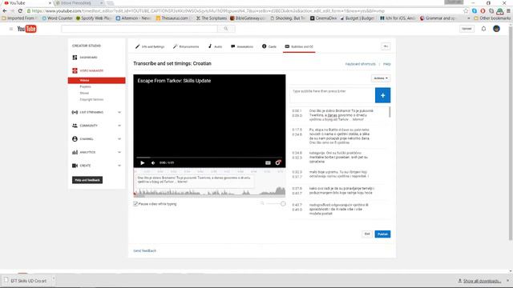Select Videos under Video Manager
The height and width of the screenshot is (288, 513).
tap(96, 80)
